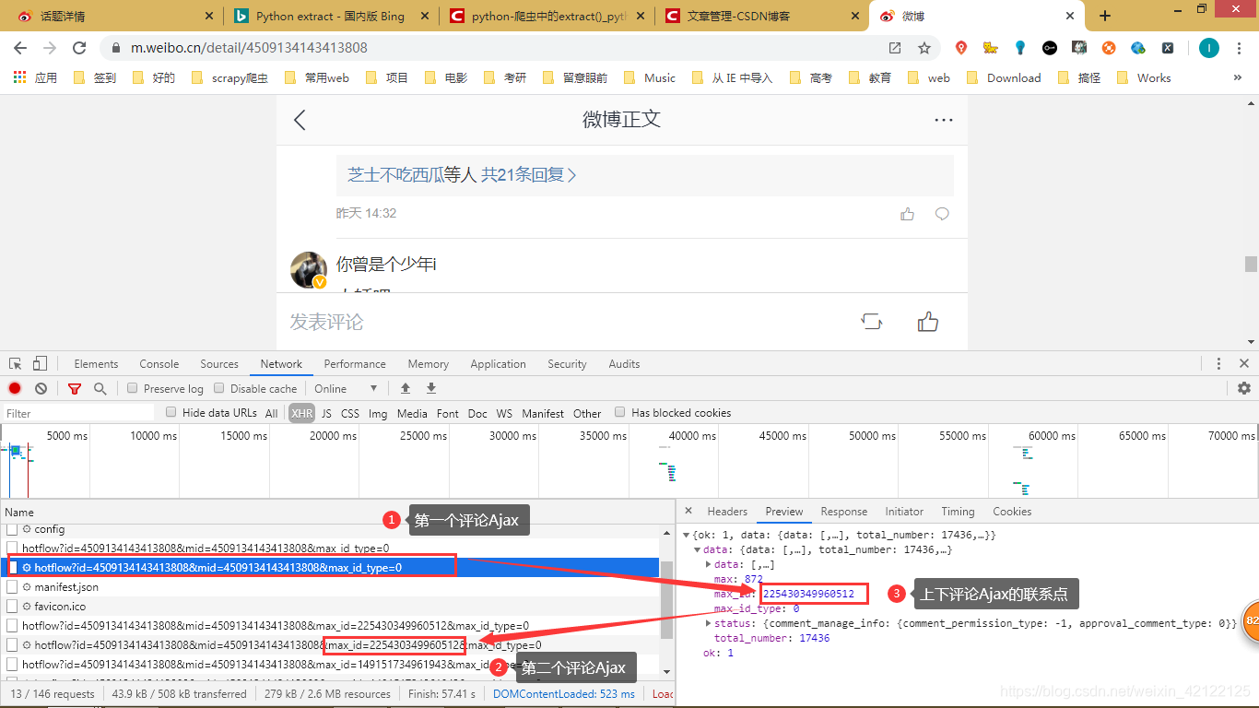Click the back arrow on 微博正文 page
Screen dimensions: 1259x708
(298, 119)
